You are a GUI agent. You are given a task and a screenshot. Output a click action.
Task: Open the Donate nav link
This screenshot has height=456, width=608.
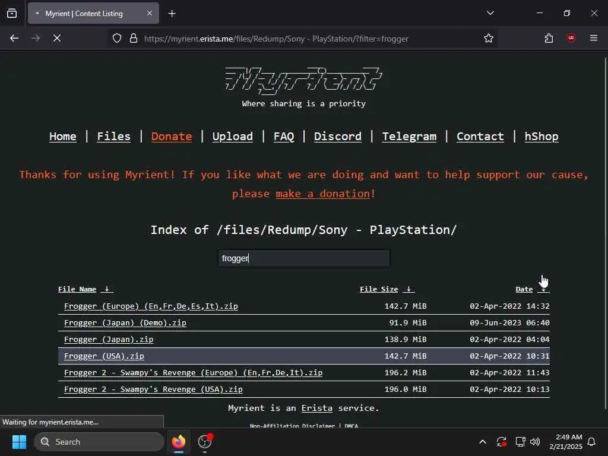pyautogui.click(x=172, y=137)
